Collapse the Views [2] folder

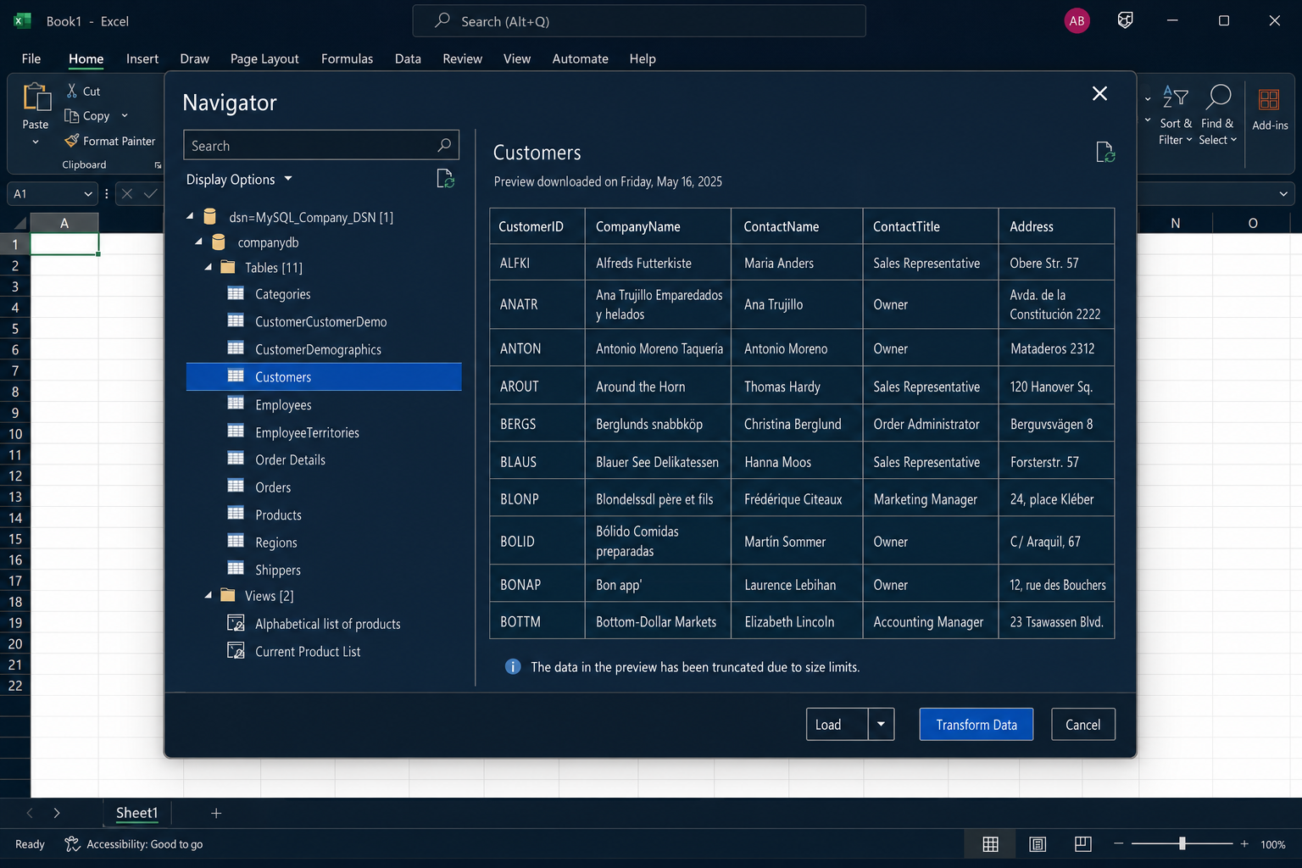(209, 595)
